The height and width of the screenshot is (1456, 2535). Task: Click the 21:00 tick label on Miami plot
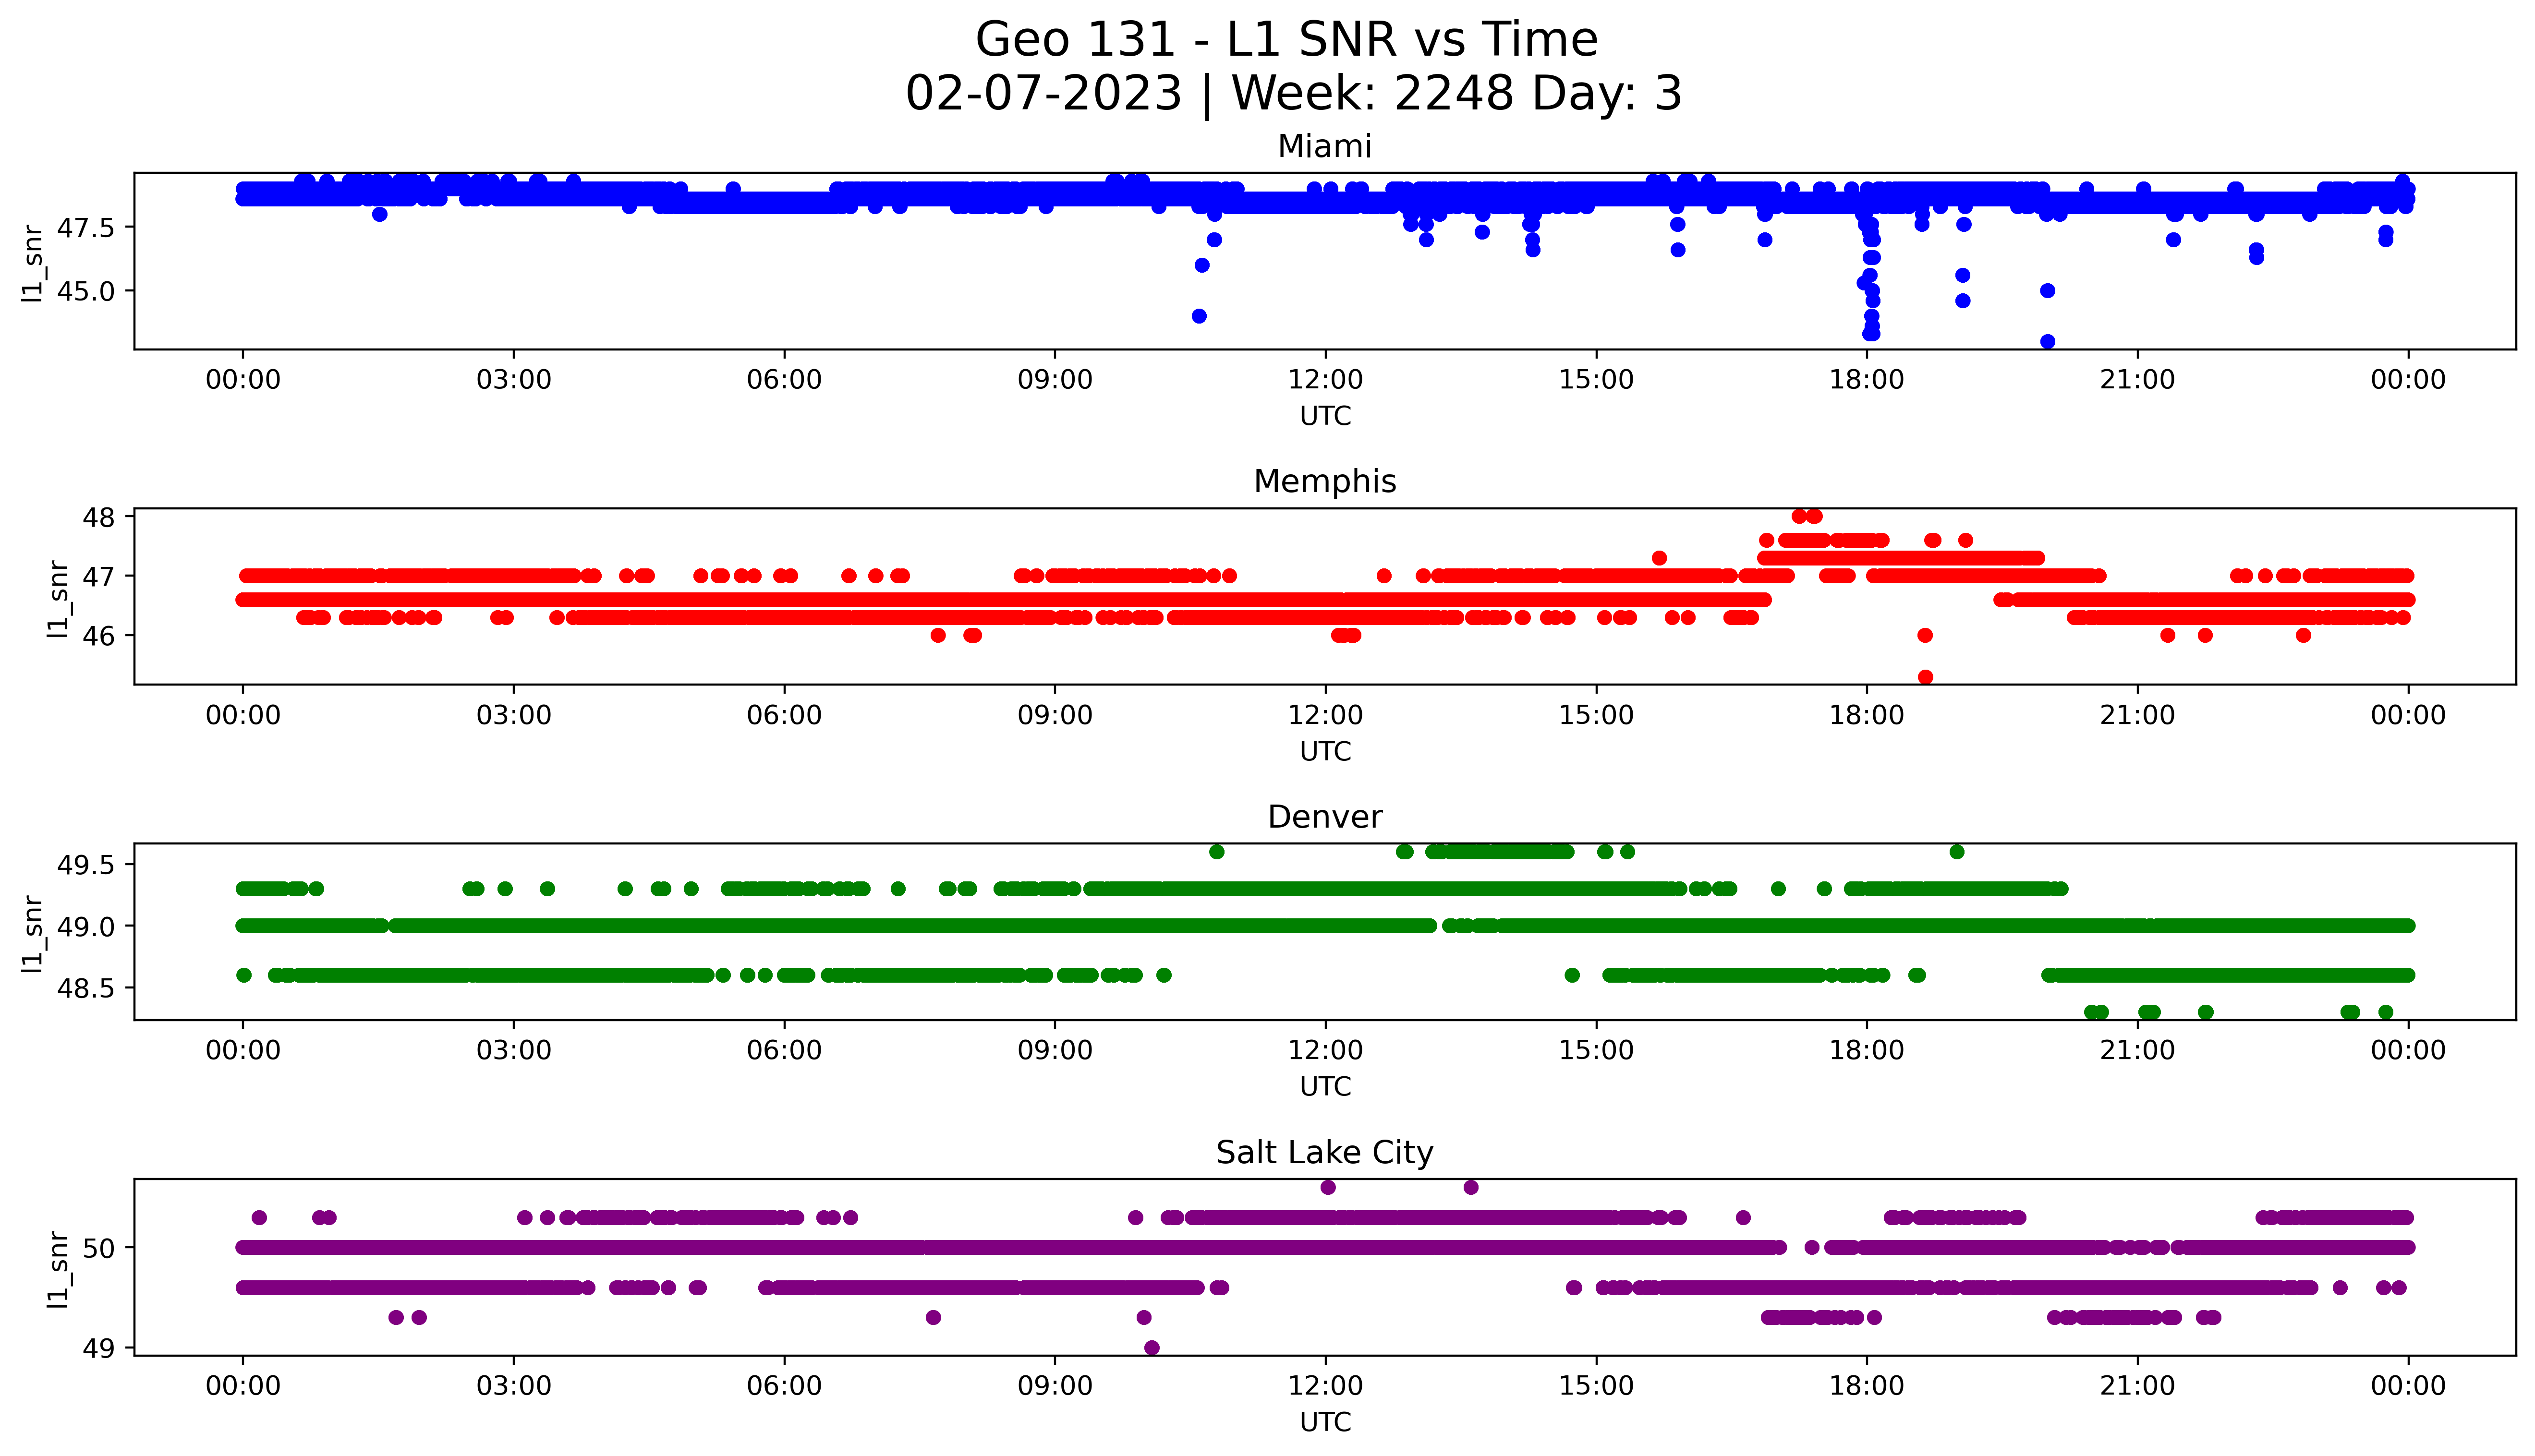coord(2137,380)
